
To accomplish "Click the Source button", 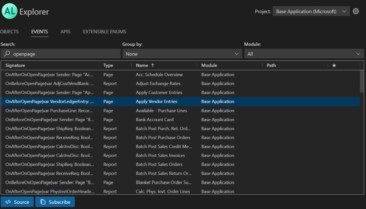I will point(17,202).
